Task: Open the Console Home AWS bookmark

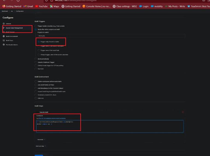Action: point(97,6)
